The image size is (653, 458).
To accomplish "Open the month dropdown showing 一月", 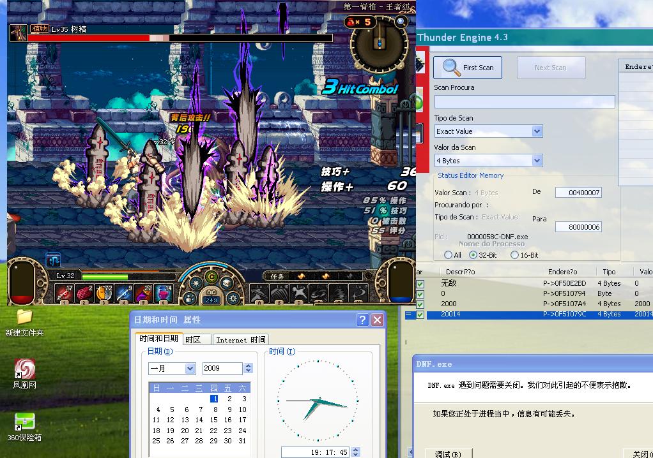I will coord(190,368).
